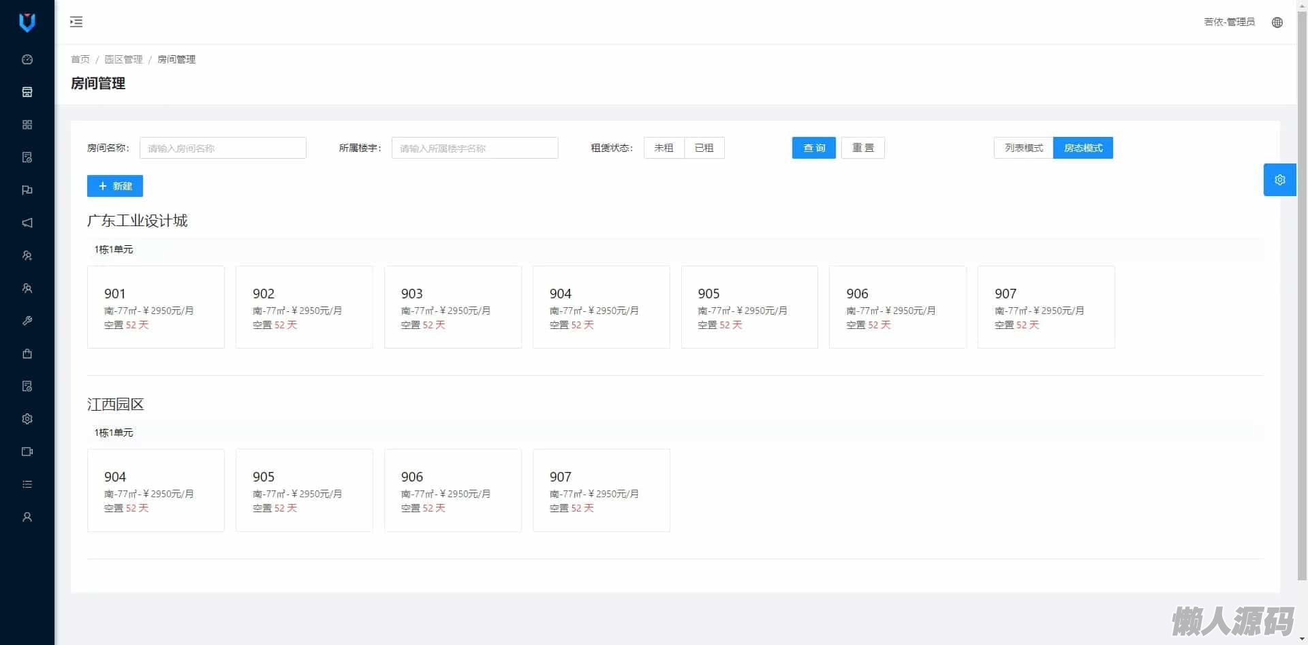Select the 已租 rental status filter
1308x645 pixels.
click(704, 148)
